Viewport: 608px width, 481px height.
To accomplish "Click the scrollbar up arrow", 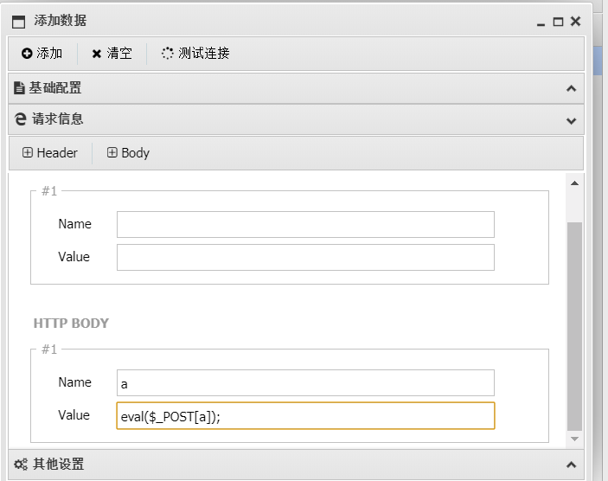I will [x=574, y=183].
